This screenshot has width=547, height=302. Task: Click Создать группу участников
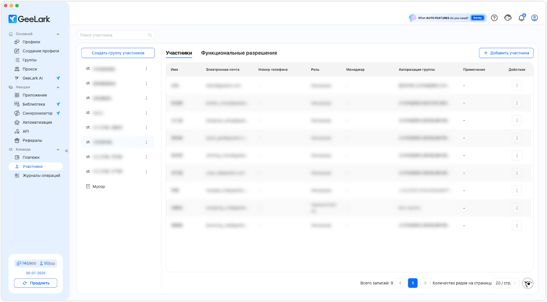(x=118, y=53)
